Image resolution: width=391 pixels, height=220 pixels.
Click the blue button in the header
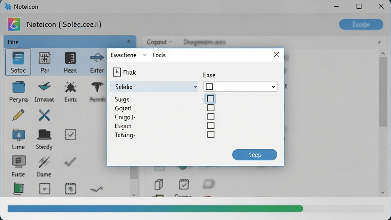[361, 24]
